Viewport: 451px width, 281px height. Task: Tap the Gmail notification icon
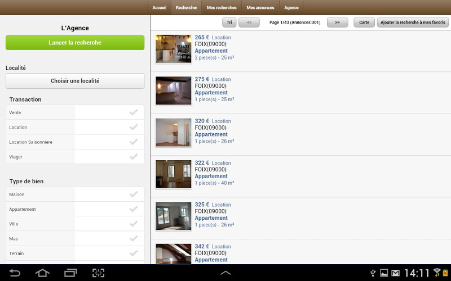click(x=396, y=273)
